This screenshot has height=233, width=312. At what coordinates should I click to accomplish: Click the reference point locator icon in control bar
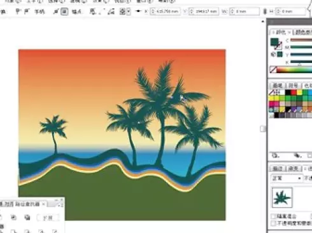(x=122, y=11)
